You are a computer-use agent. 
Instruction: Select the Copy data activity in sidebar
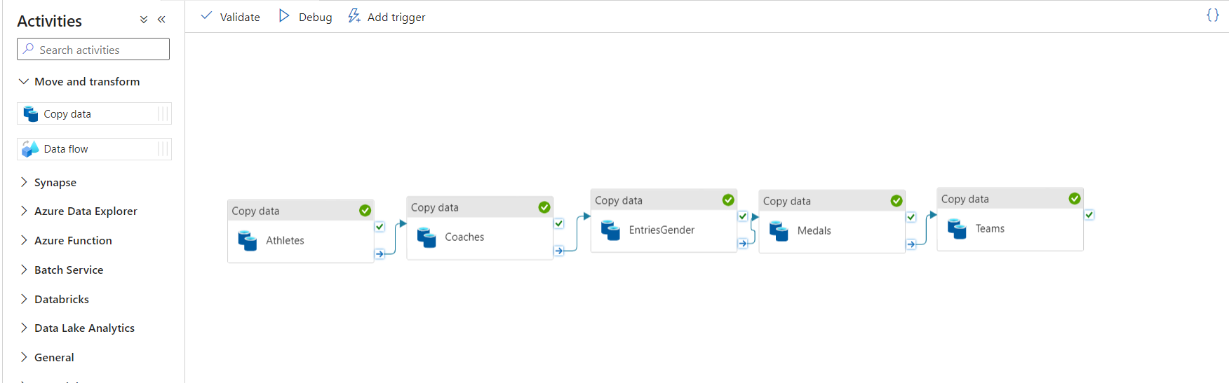(x=94, y=113)
